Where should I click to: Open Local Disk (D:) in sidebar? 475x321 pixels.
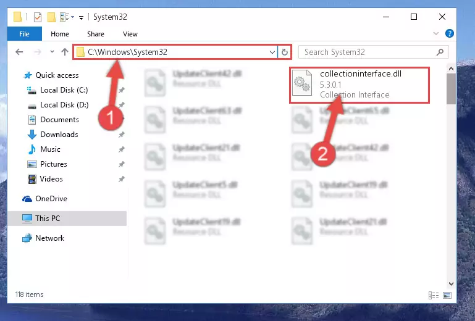click(x=64, y=105)
